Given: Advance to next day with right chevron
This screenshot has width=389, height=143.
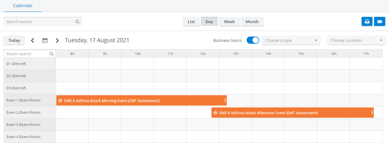Looking at the screenshot, I should click(x=57, y=40).
